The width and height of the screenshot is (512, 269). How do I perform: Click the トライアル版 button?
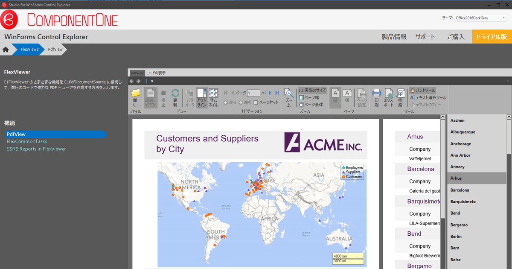coord(492,37)
